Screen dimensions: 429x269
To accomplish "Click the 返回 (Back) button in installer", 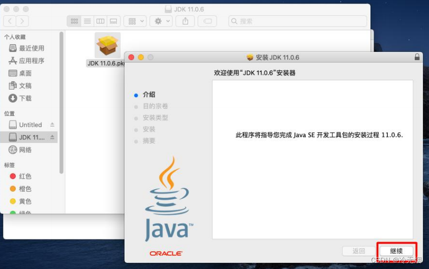I will point(359,251).
